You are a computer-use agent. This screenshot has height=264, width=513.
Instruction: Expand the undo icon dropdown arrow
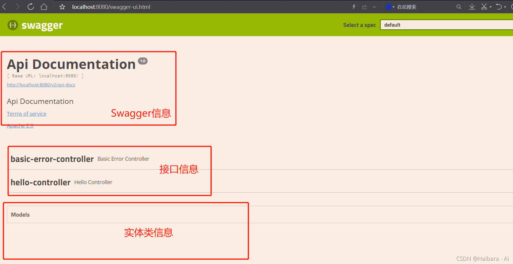(505, 7)
